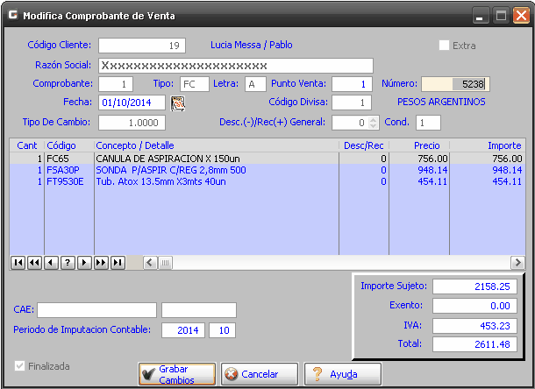This screenshot has width=535, height=389.
Task: Toggle the Finalizada checkbox
Action: click(x=20, y=366)
